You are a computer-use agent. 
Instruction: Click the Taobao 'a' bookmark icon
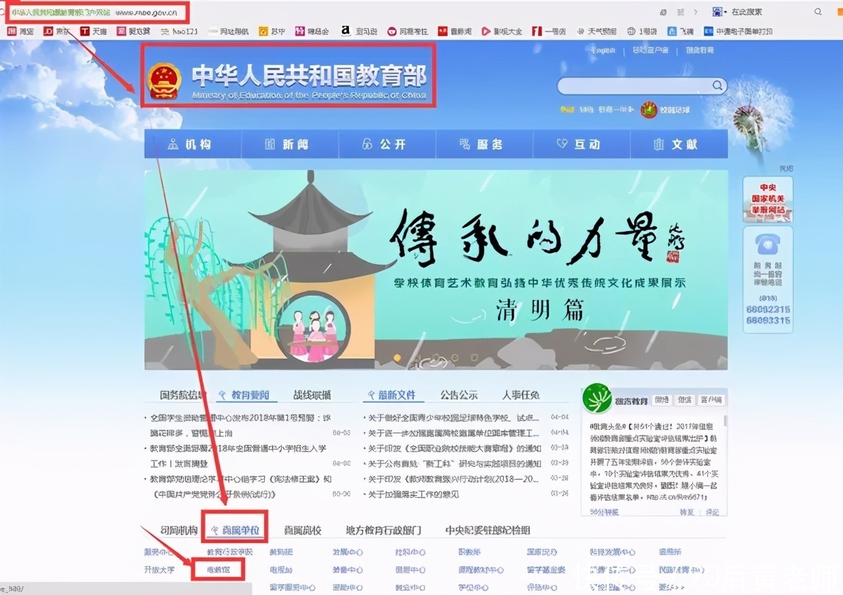coord(345,30)
